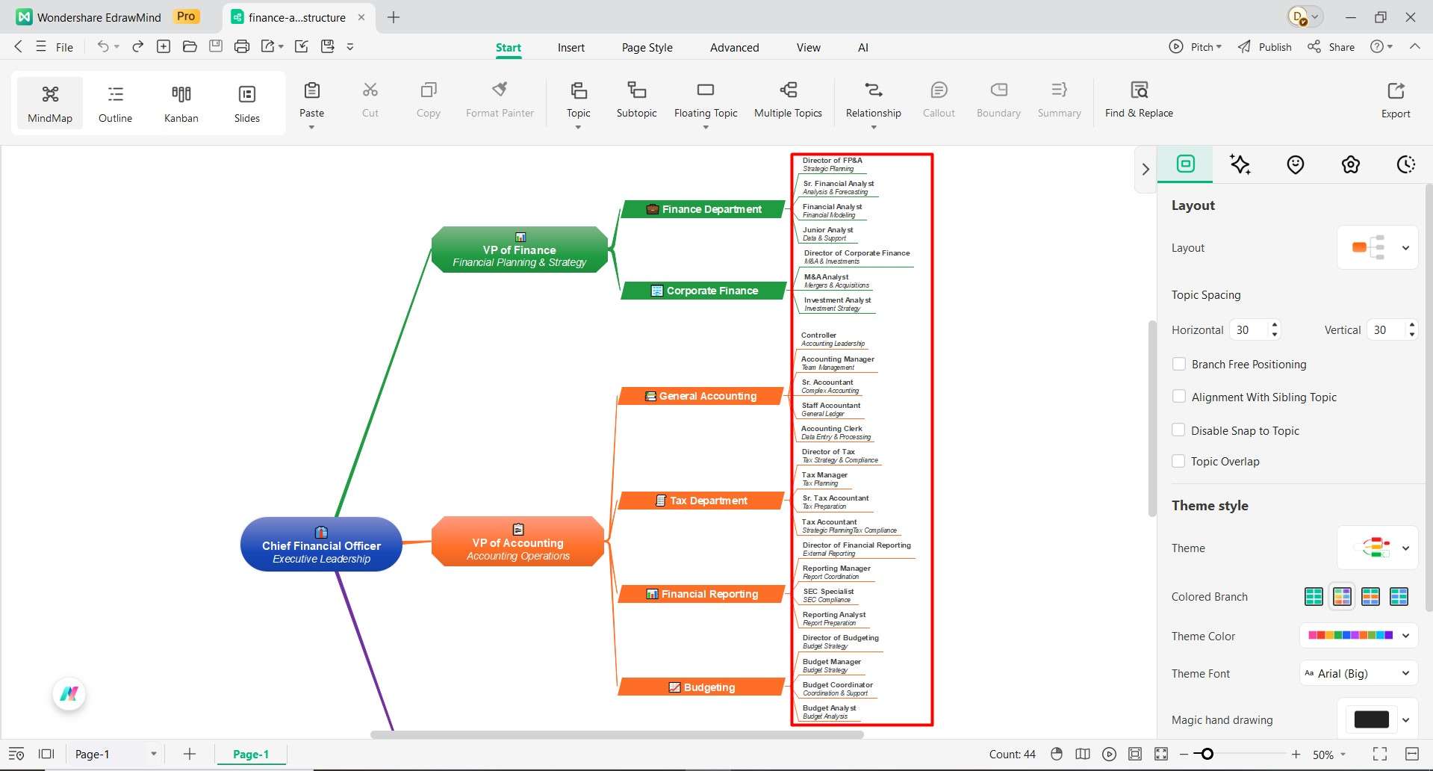Click the horizontal canvas scrollbar
The height and width of the screenshot is (771, 1433).
point(617,734)
